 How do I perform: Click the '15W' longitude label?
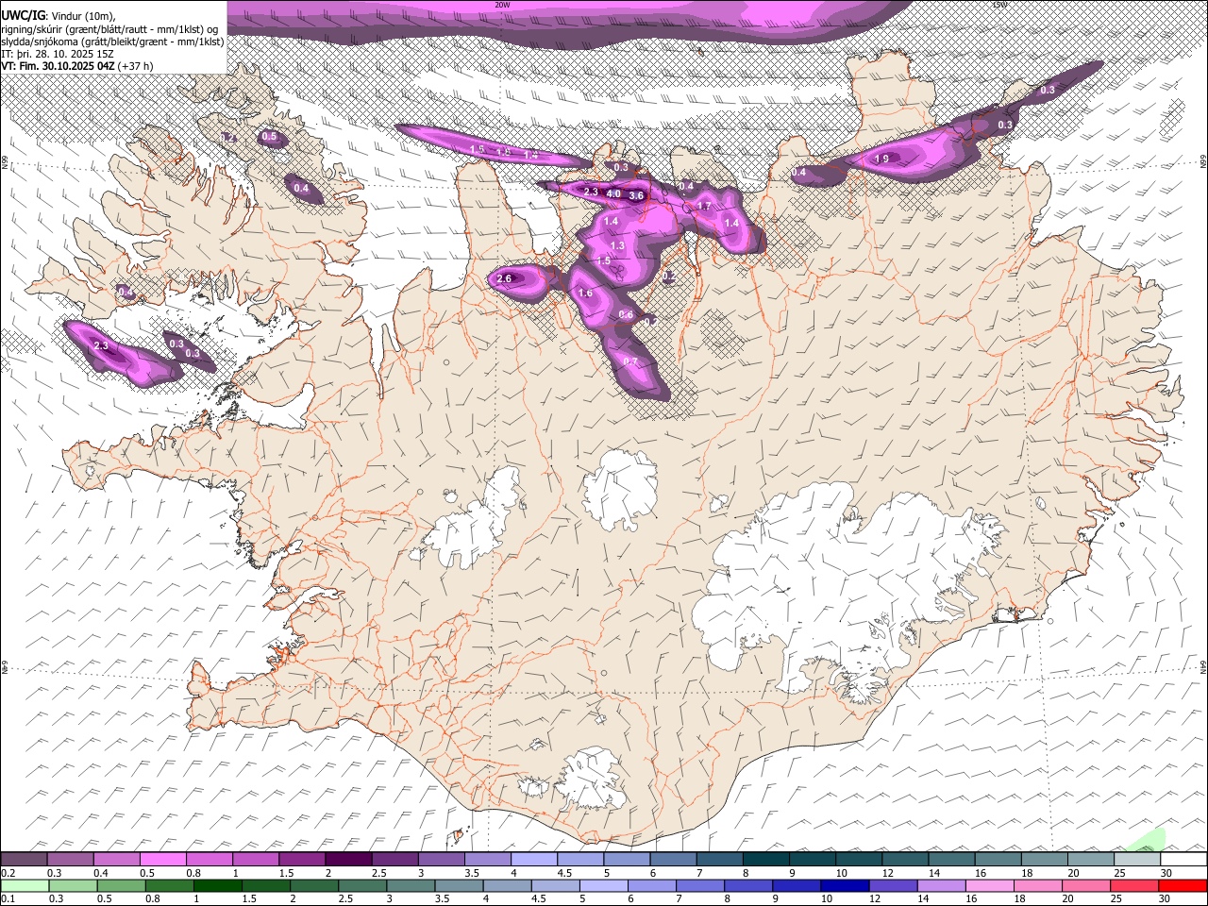999,4
